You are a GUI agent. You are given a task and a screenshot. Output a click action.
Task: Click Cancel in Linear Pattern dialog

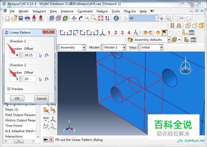[42, 98]
